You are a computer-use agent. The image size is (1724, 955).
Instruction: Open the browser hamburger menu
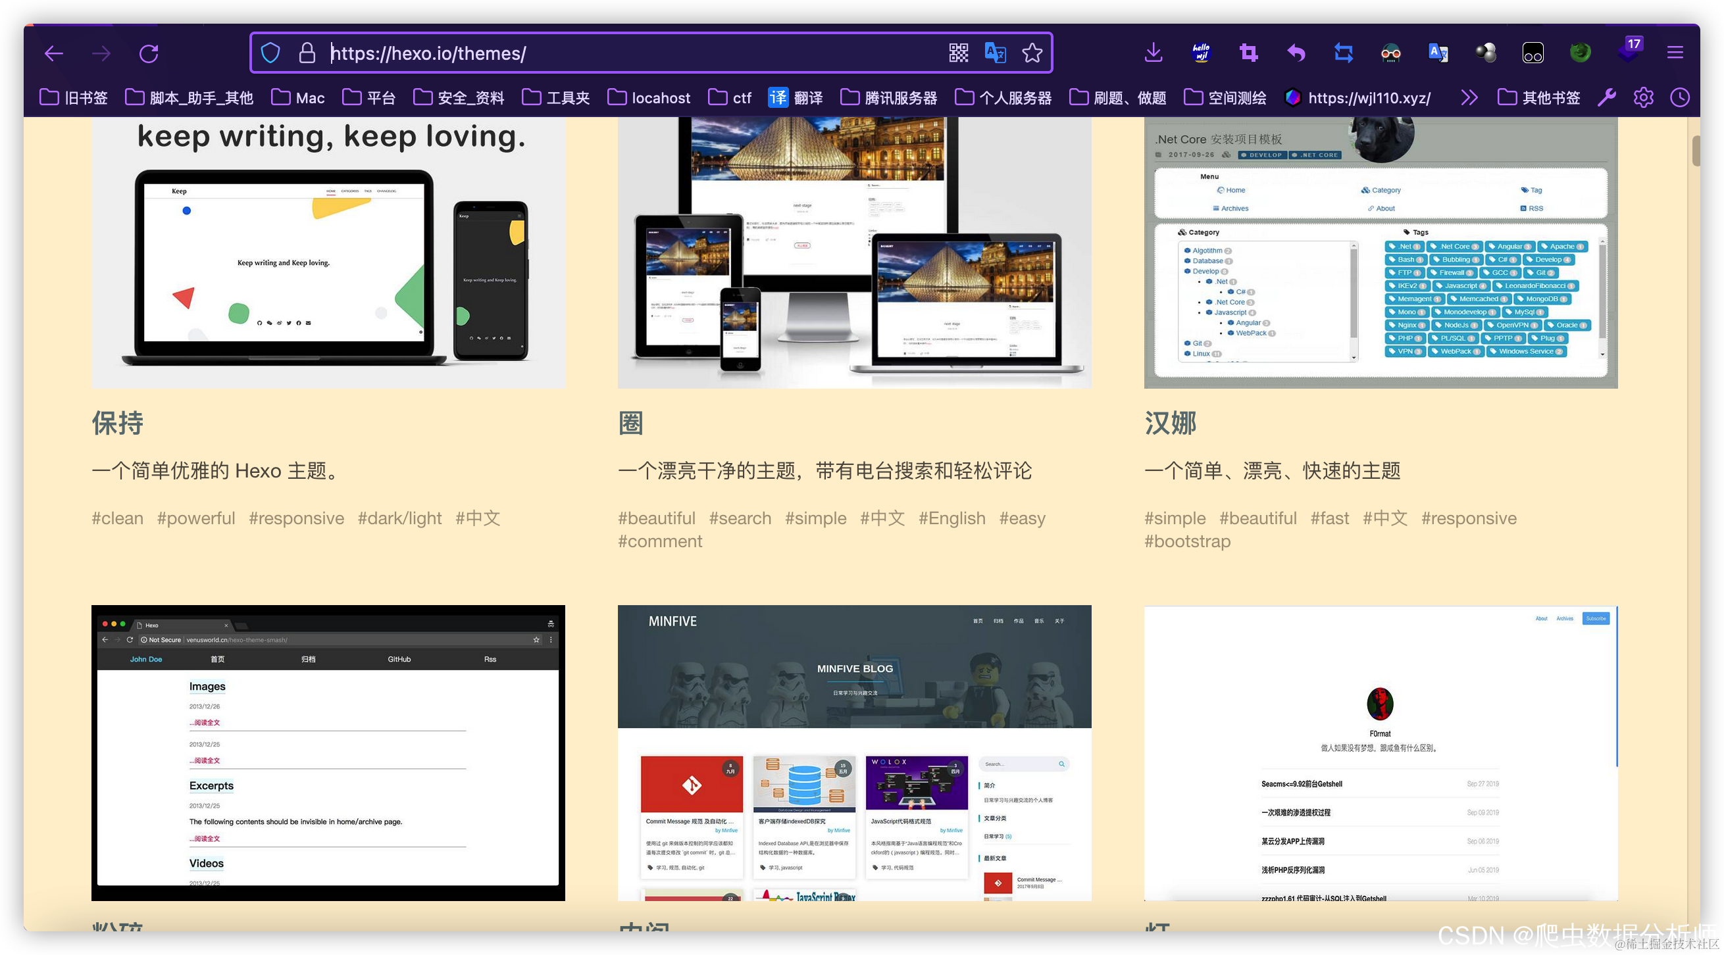tap(1675, 52)
